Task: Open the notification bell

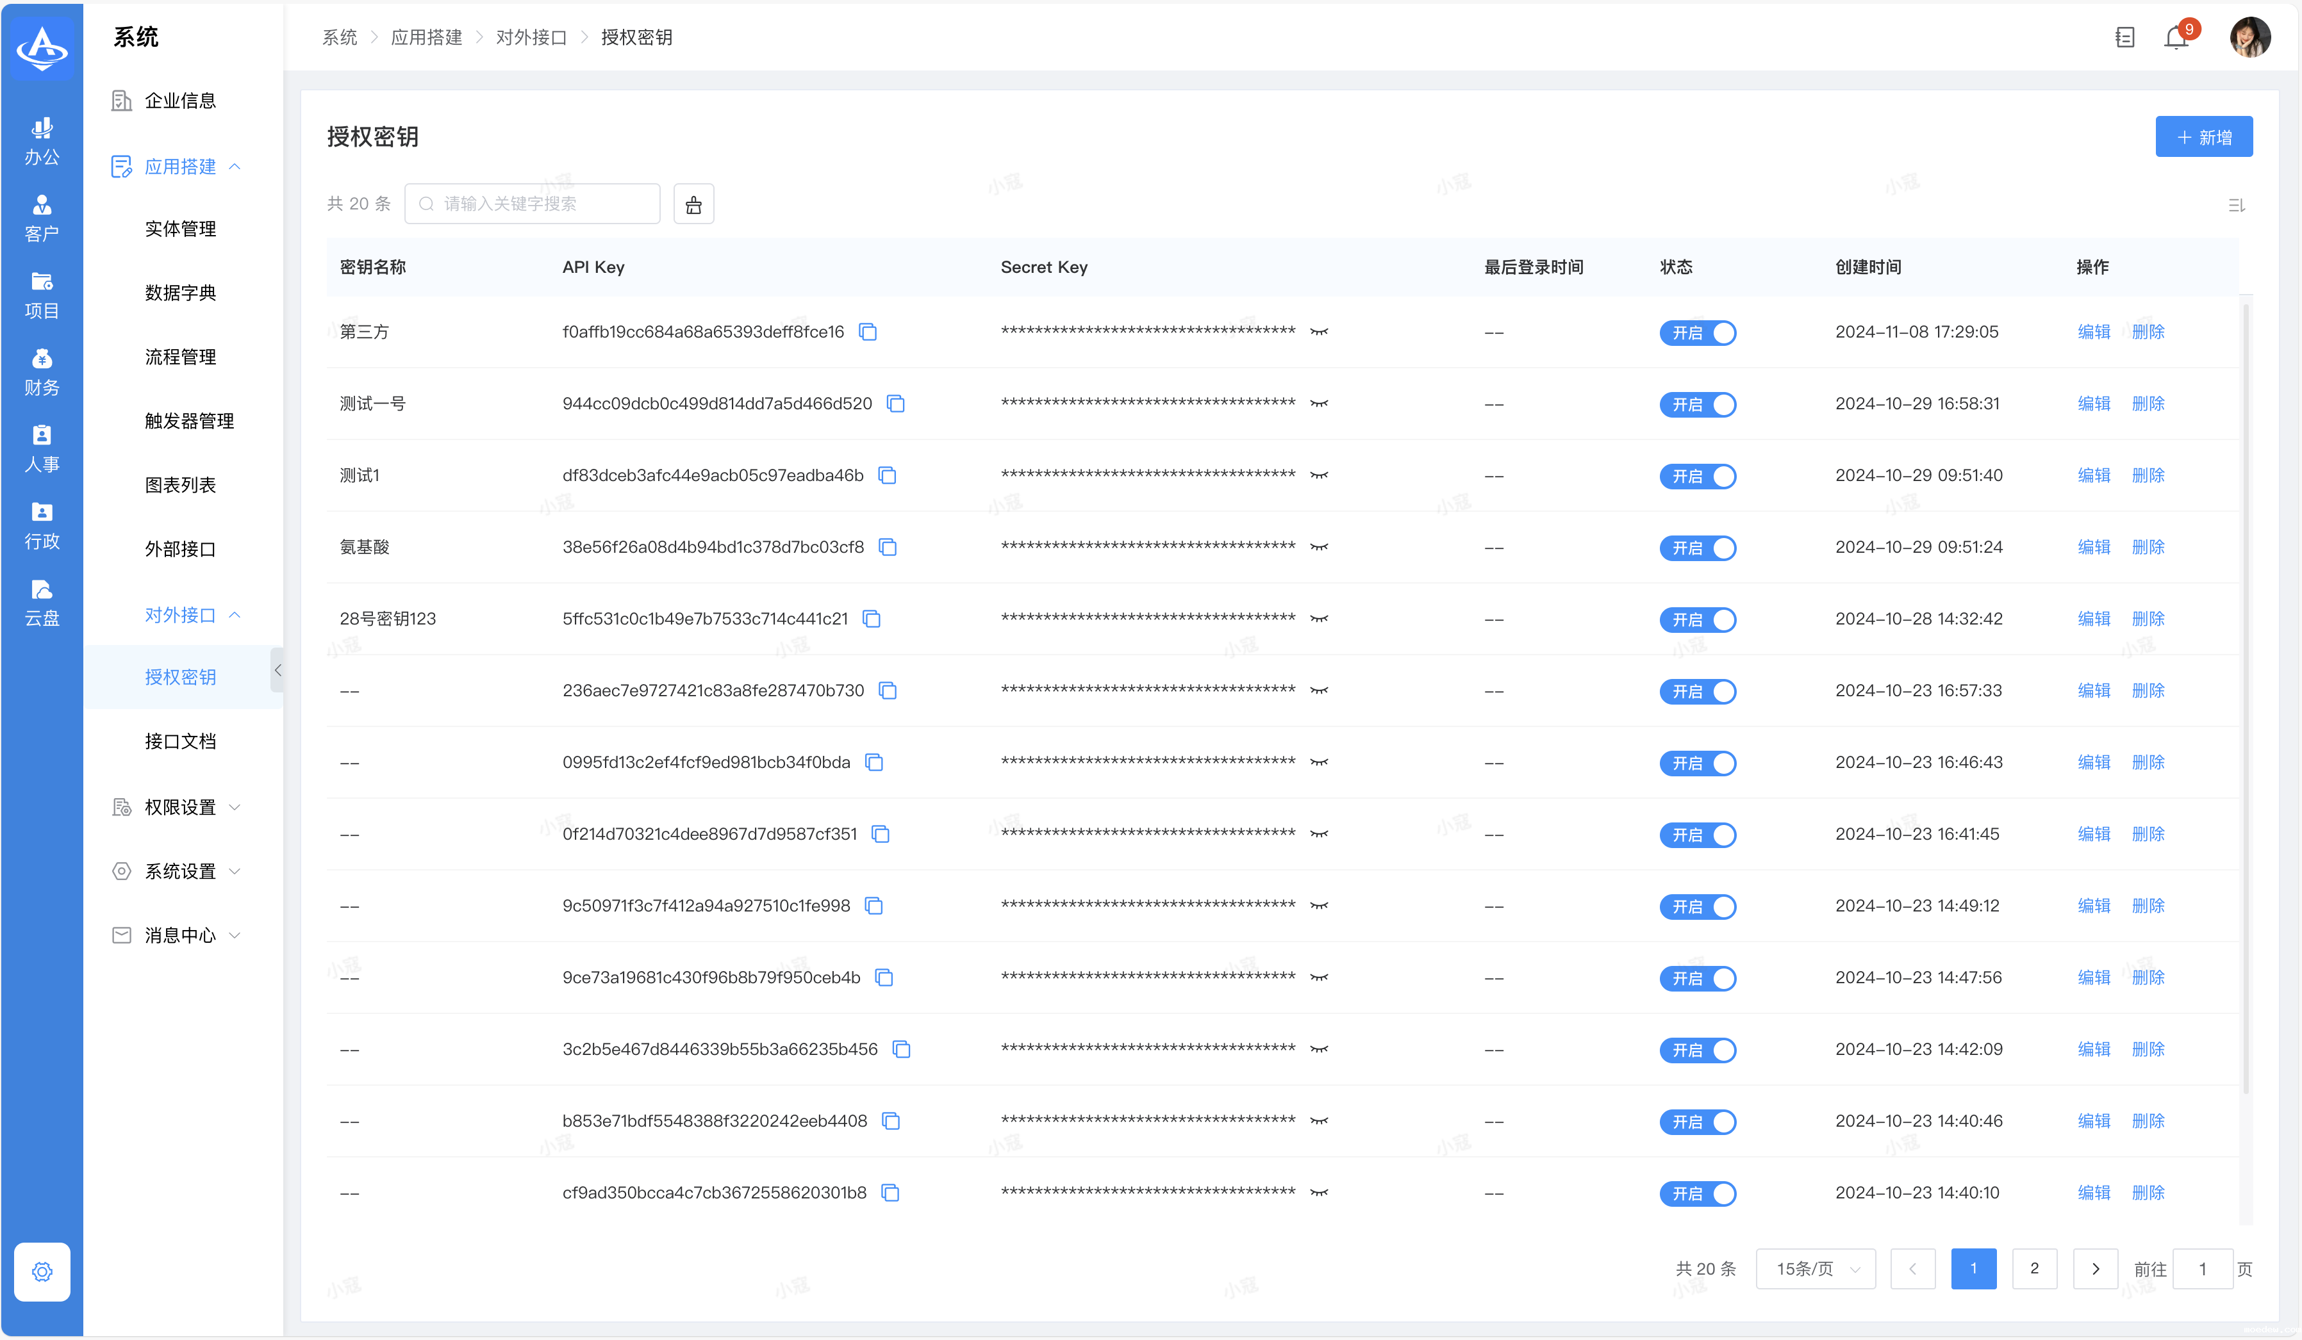Action: [x=2176, y=38]
